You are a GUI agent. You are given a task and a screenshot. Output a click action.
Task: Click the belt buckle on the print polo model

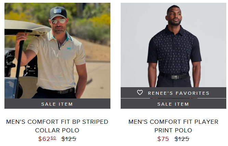click(175, 77)
